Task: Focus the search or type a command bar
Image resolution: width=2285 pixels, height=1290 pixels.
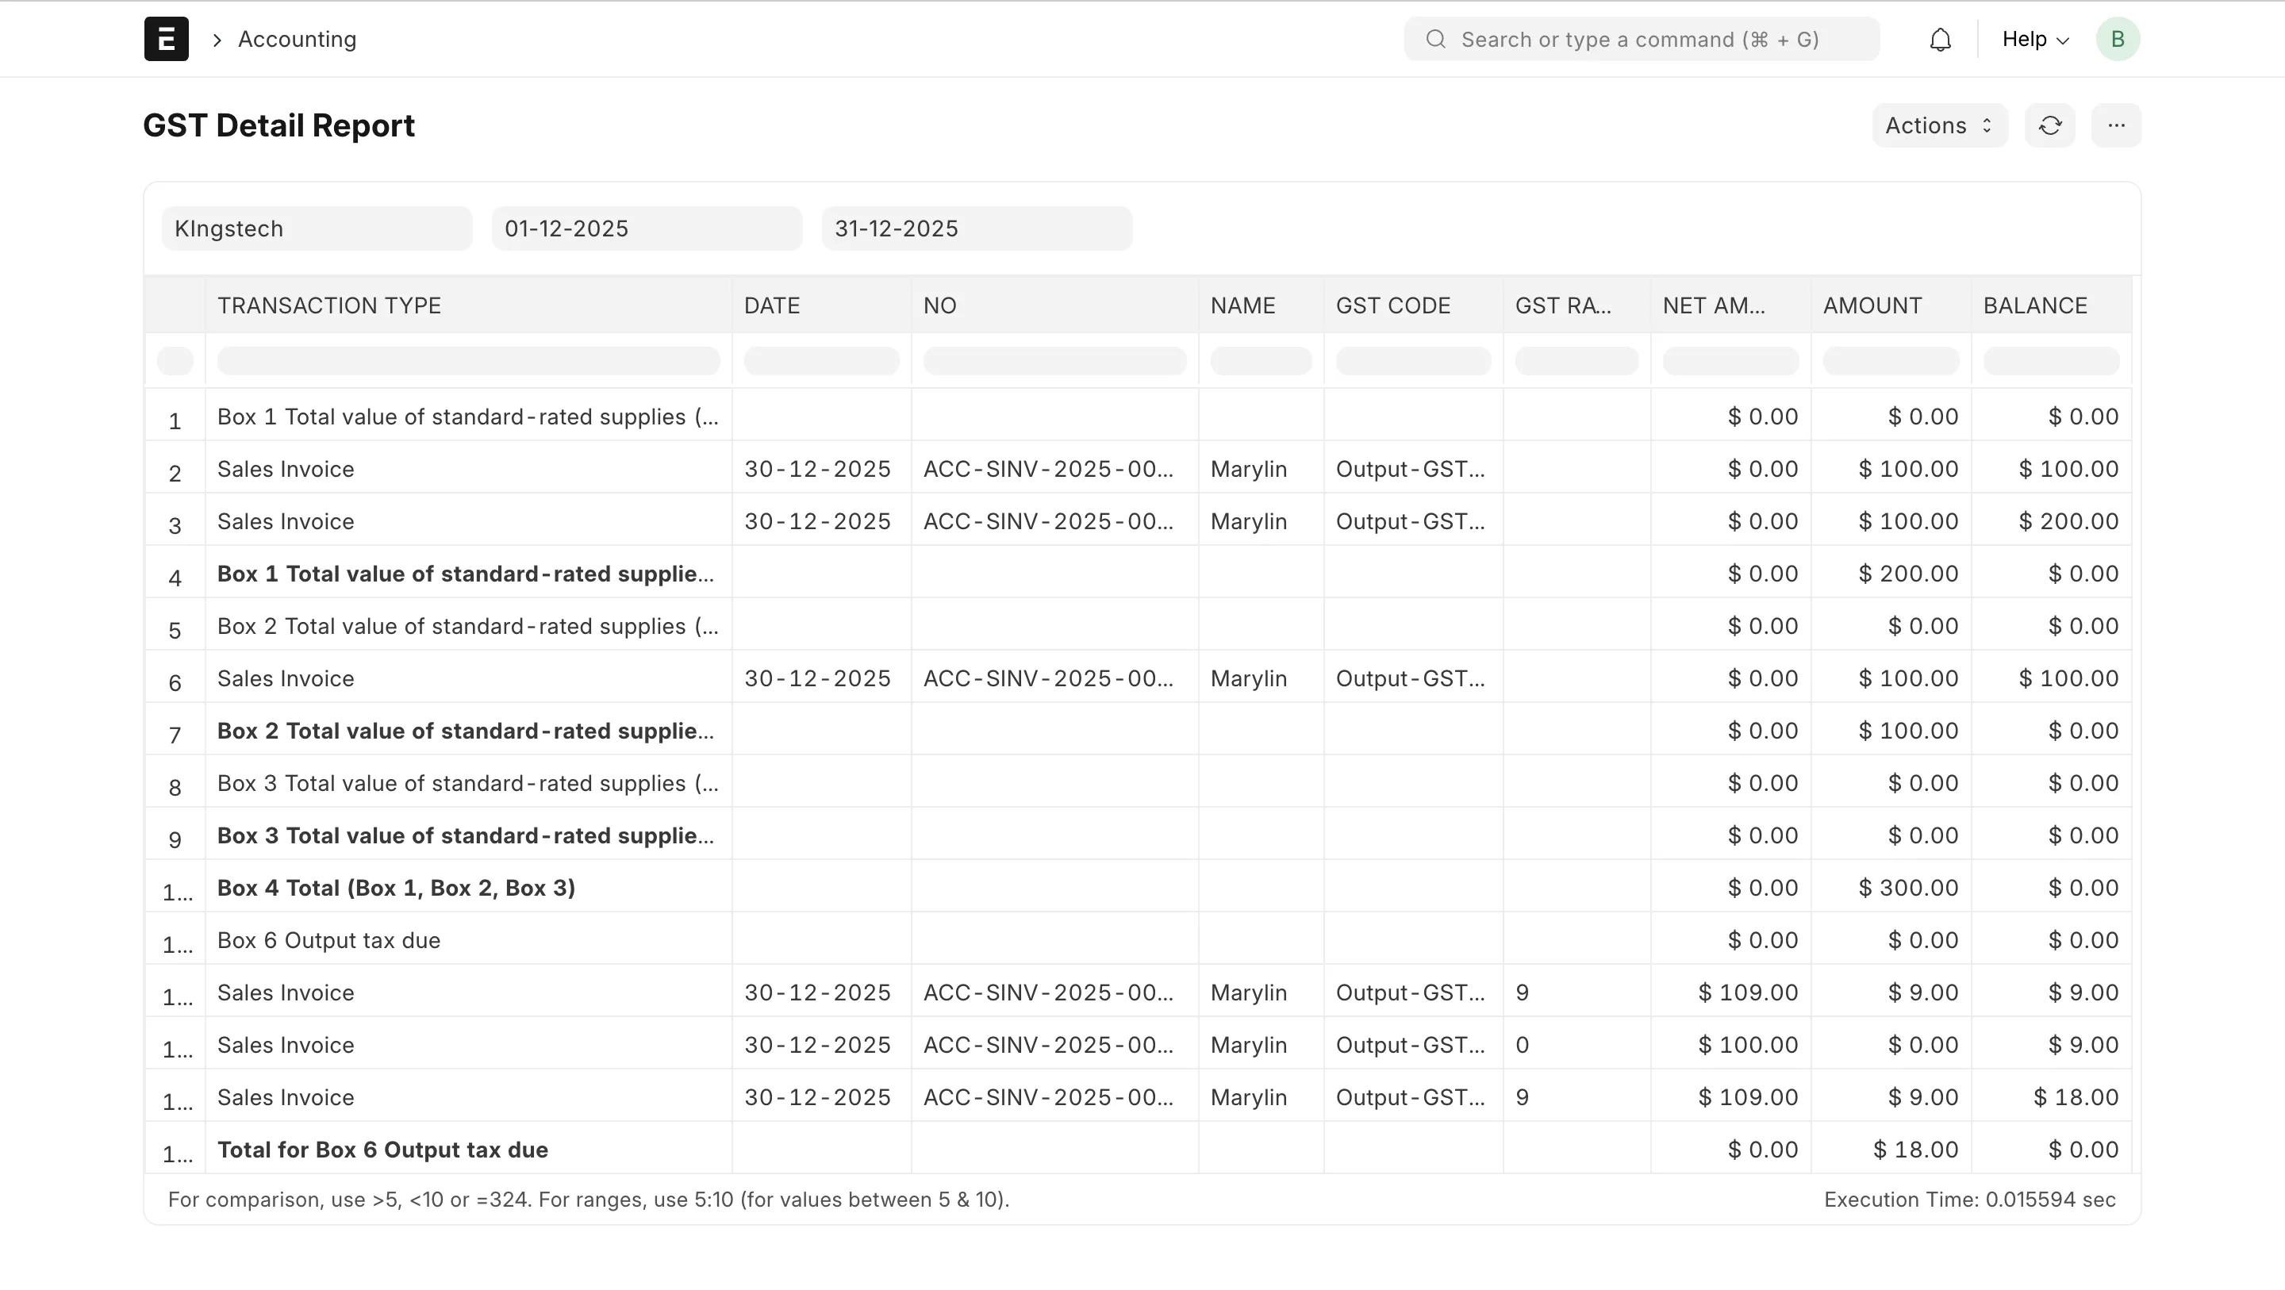Action: coord(1641,40)
